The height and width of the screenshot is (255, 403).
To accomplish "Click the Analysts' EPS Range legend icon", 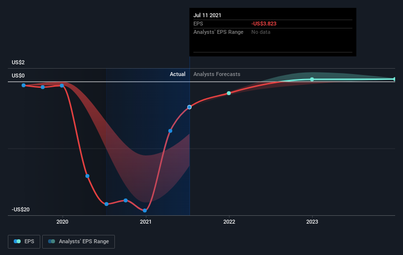I will click(52, 241).
